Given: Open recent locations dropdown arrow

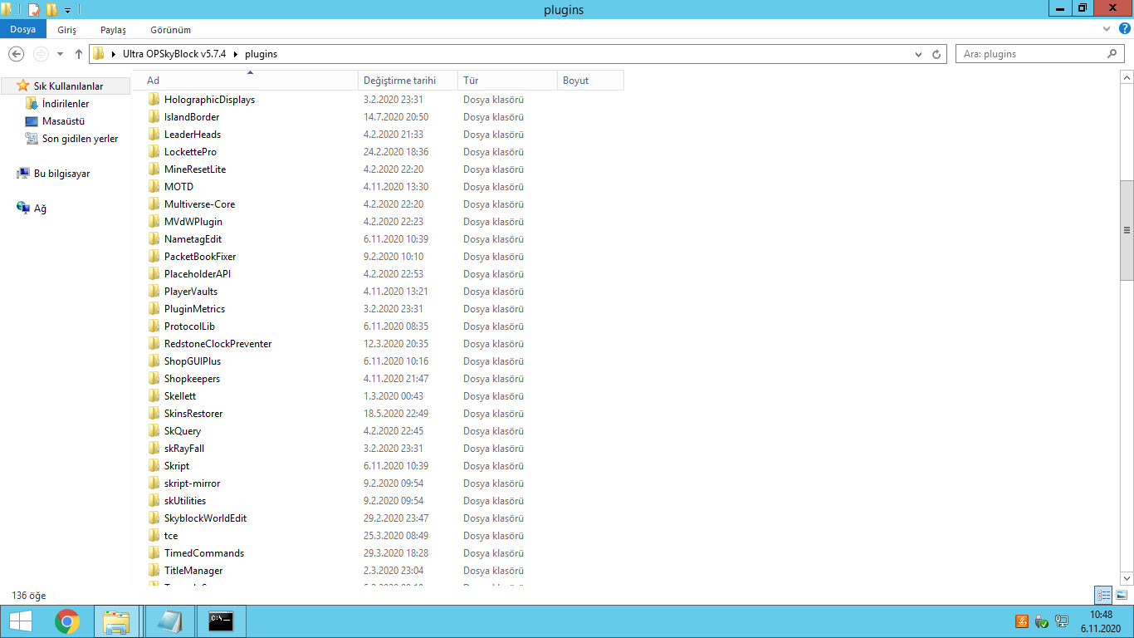Looking at the screenshot, I should [x=60, y=54].
